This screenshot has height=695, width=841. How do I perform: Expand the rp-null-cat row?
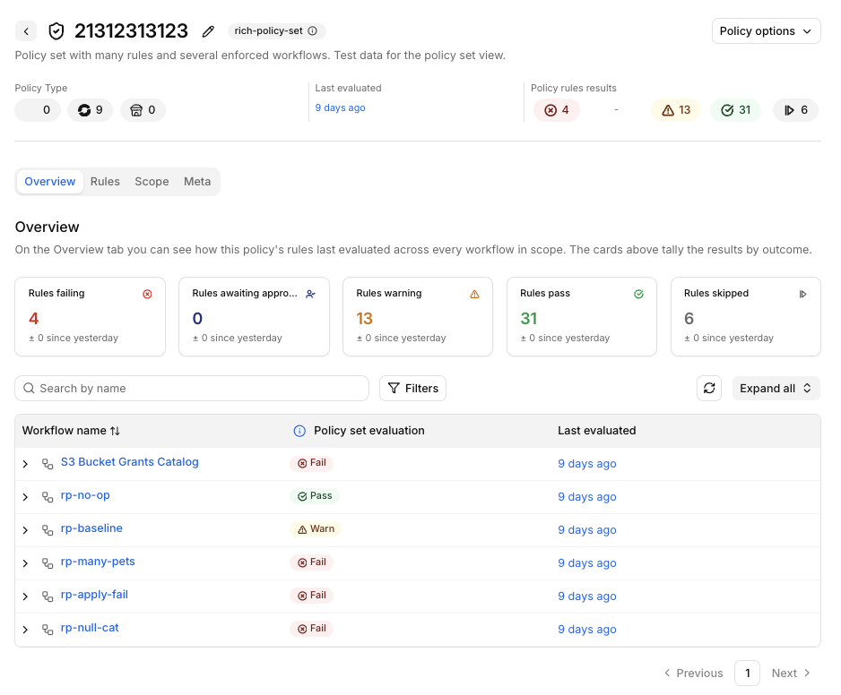[x=25, y=630]
